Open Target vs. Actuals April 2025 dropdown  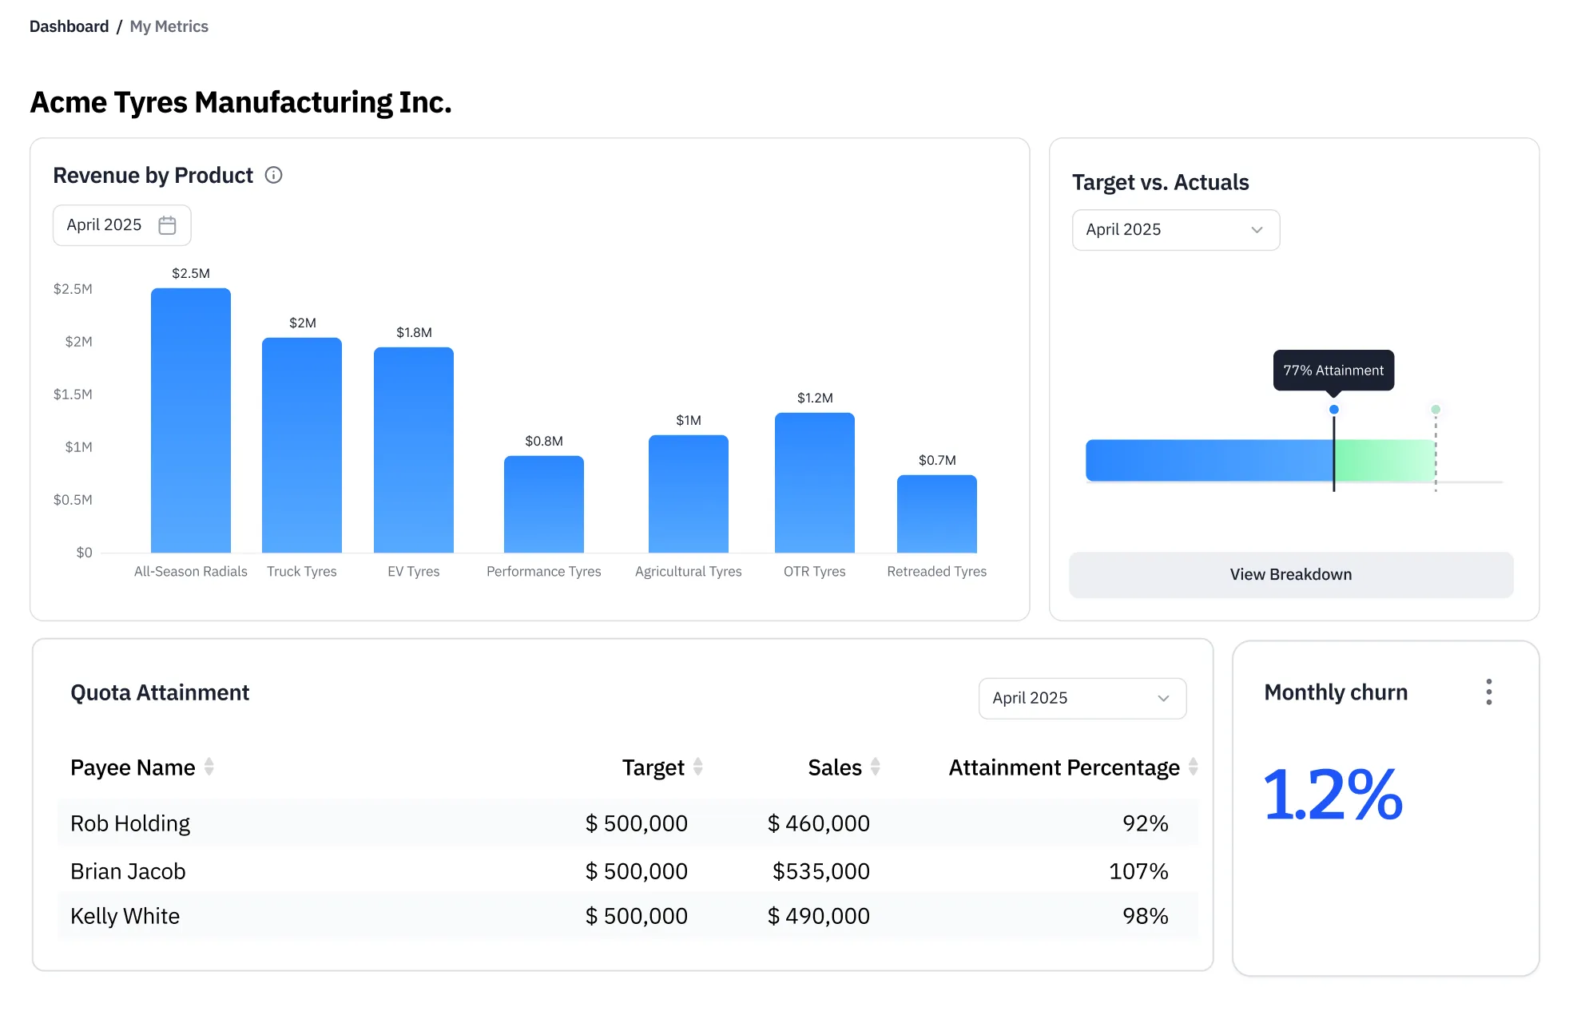pos(1176,230)
